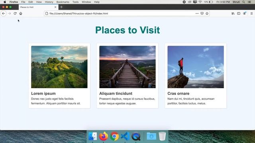
Task: Click the hiker on cliff image
Action: tap(196, 67)
